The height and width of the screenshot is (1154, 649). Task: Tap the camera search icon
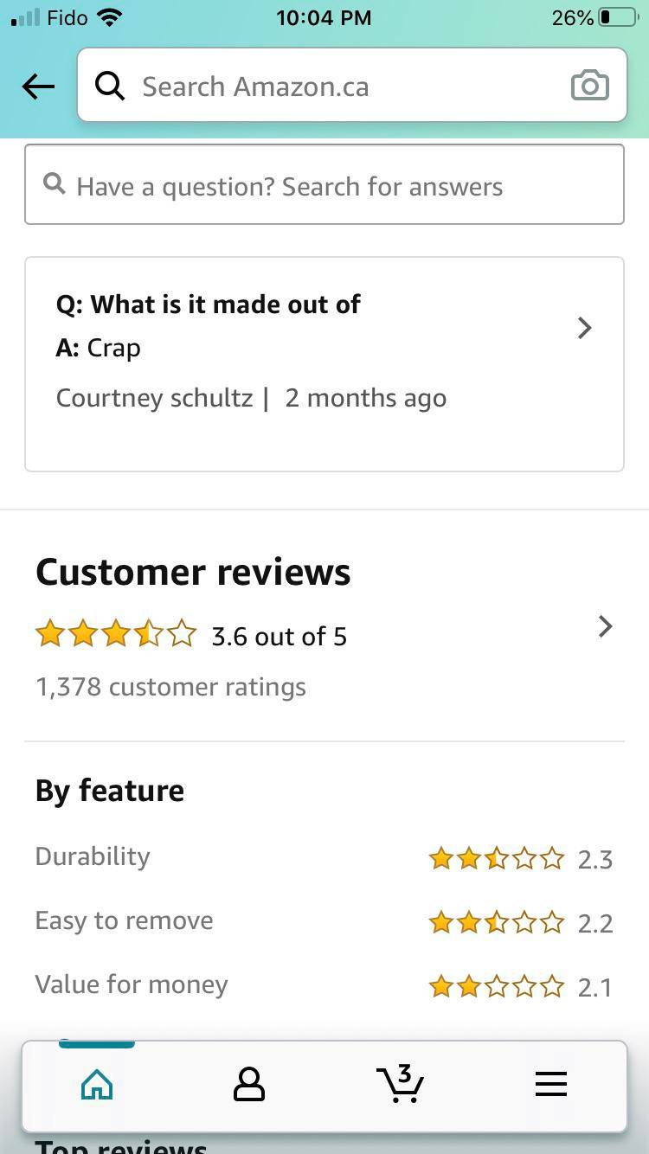(x=589, y=86)
